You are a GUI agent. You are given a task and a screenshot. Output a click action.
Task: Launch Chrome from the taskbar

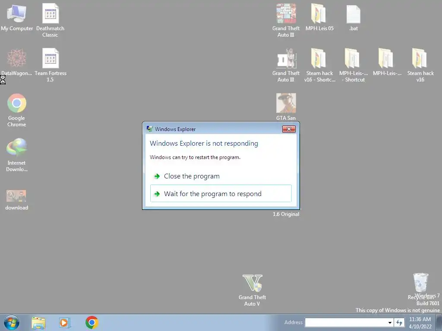pyautogui.click(x=92, y=322)
